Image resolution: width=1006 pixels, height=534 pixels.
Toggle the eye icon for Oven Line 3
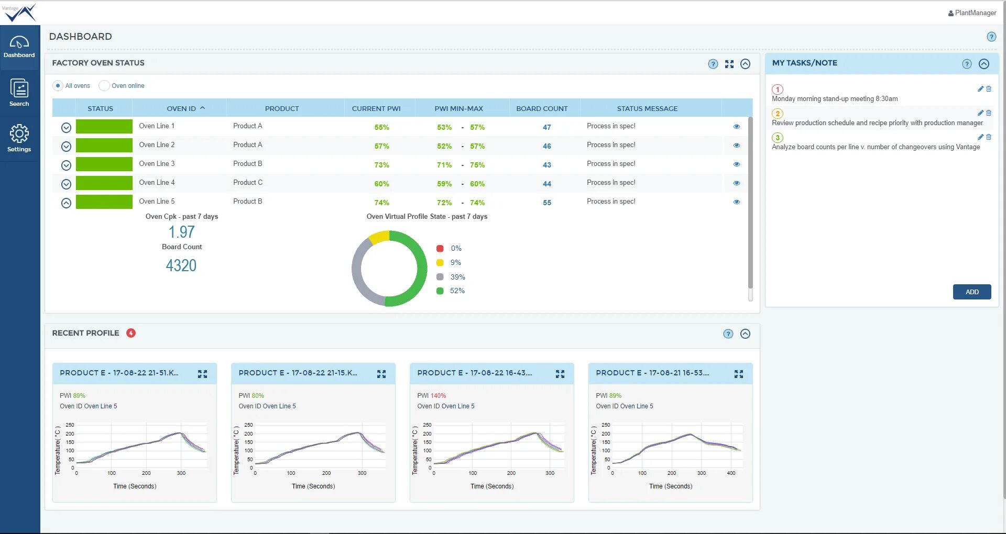coord(737,164)
